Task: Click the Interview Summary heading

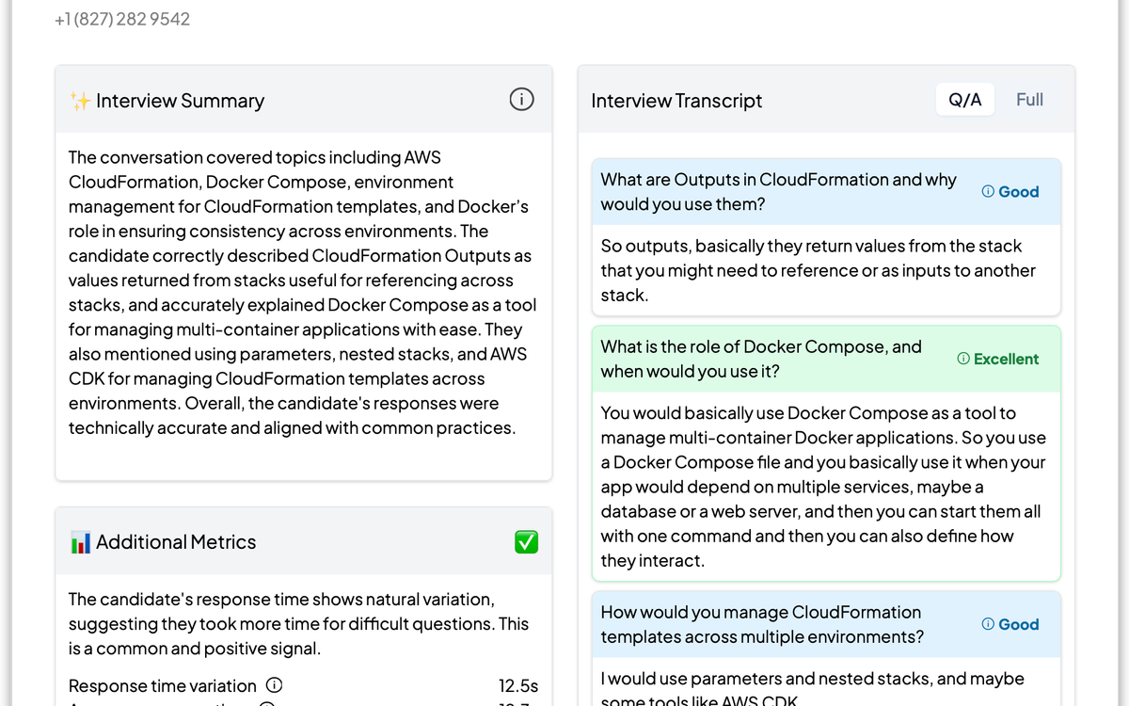Action: pyautogui.click(x=180, y=101)
